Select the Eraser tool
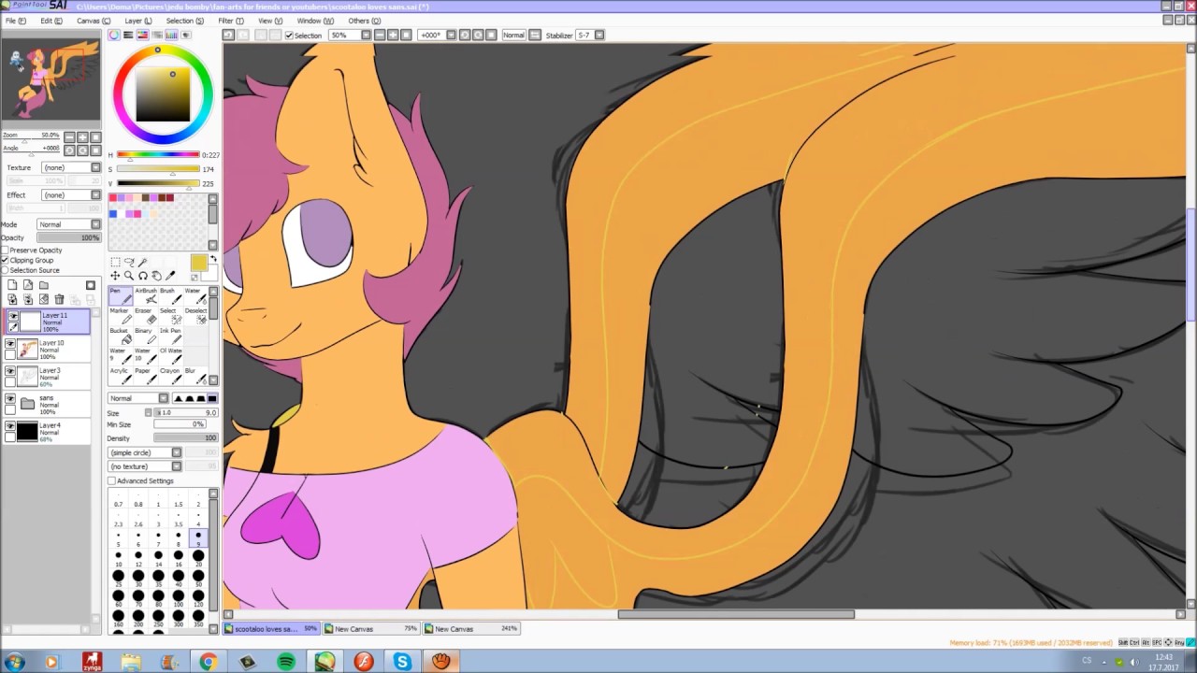Screen dimensions: 1197x673 pyautogui.click(x=145, y=316)
